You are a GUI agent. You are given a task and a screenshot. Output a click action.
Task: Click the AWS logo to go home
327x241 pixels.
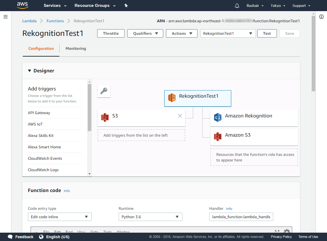22,5
